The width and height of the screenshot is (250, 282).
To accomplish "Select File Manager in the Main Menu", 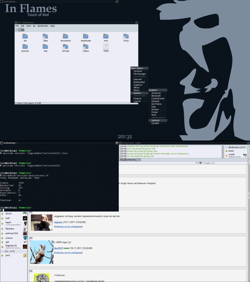I will (139, 74).
